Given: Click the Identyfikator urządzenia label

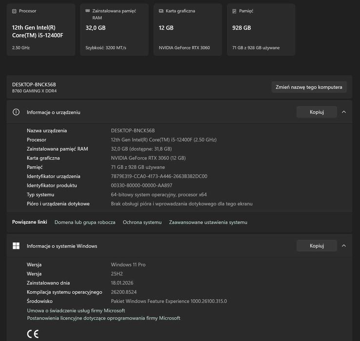Looking at the screenshot, I should [x=54, y=176].
